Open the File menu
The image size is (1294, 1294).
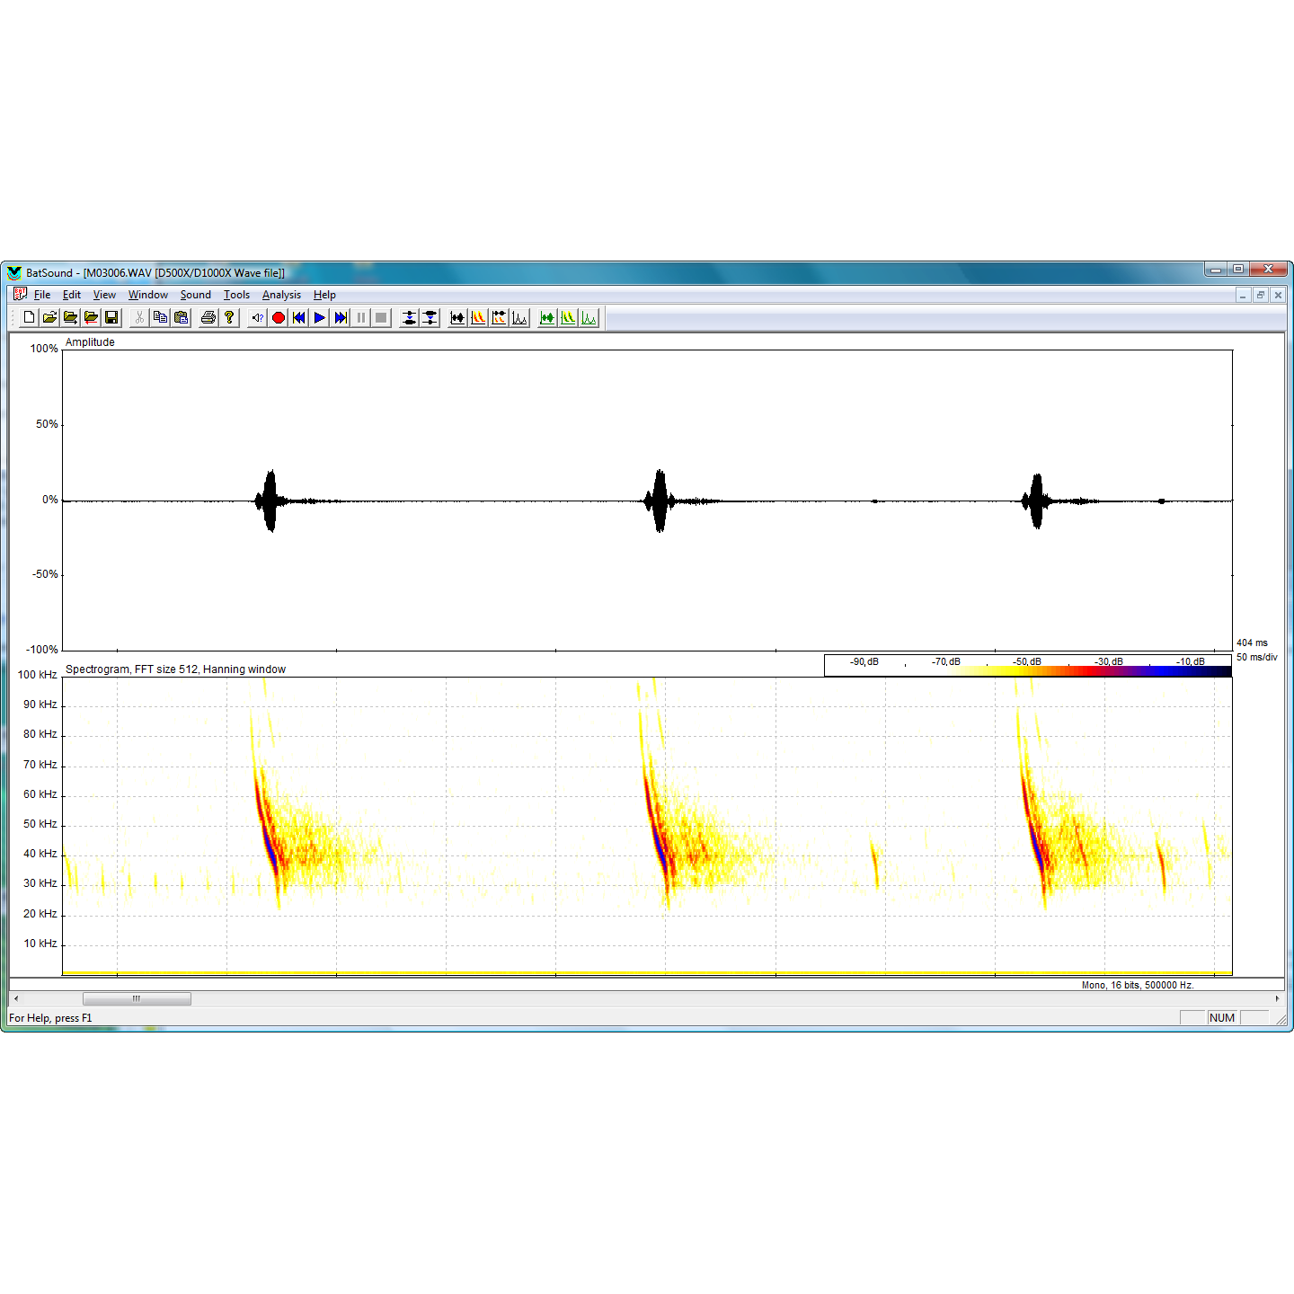pos(41,295)
